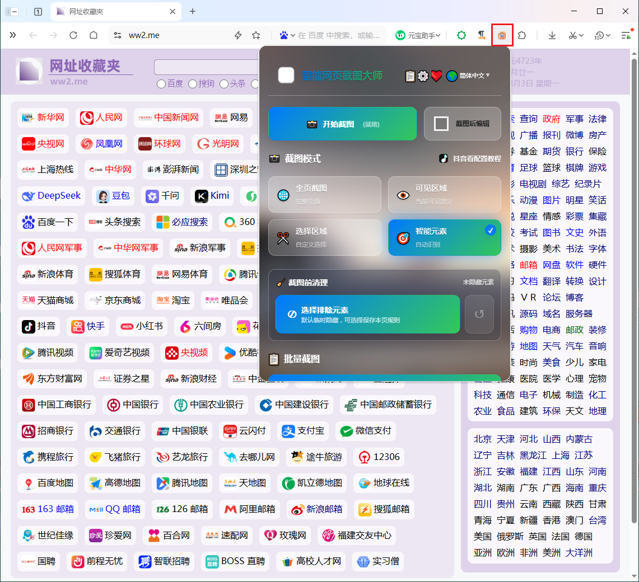Open the 北京 region link
Image resolution: width=639 pixels, height=582 pixels.
483,439
